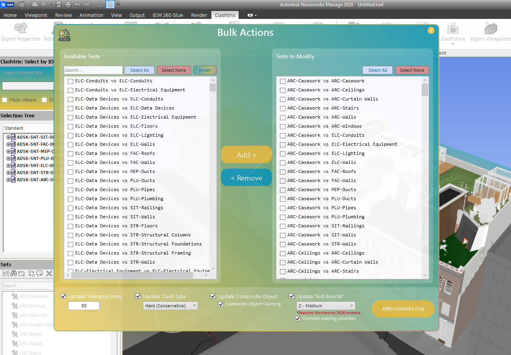Click the Find Items binoculars icon in Sets
This screenshot has height=355, width=511.
pos(14,273)
